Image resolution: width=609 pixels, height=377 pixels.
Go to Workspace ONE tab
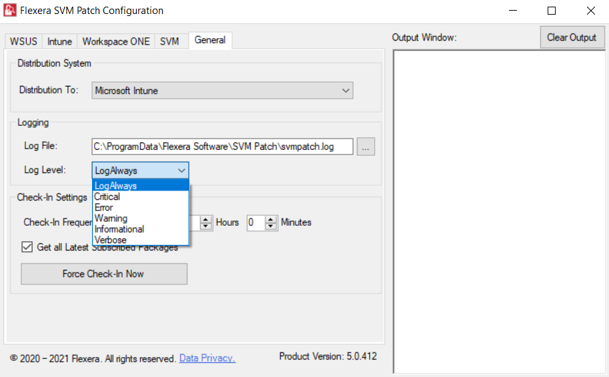115,41
